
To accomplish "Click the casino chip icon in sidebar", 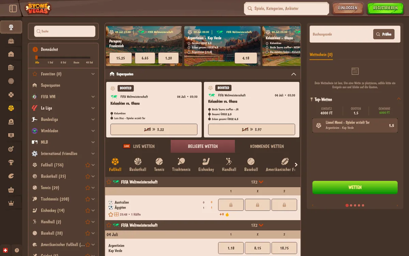I will [x=11, y=81].
